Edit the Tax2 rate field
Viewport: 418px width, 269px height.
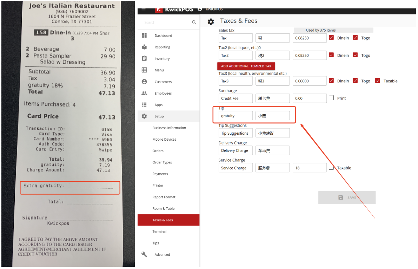pos(310,55)
